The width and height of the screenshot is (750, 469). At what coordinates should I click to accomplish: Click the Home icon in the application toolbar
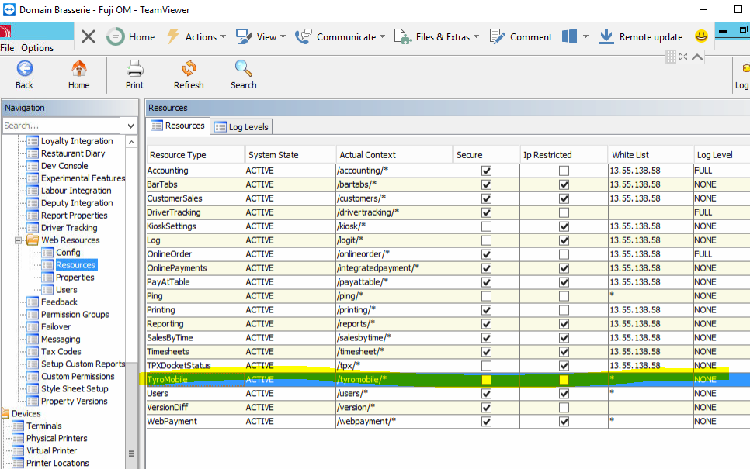[x=78, y=69]
